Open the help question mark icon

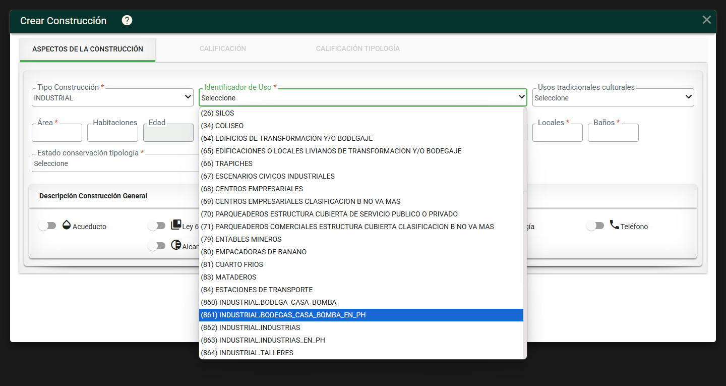click(x=127, y=20)
